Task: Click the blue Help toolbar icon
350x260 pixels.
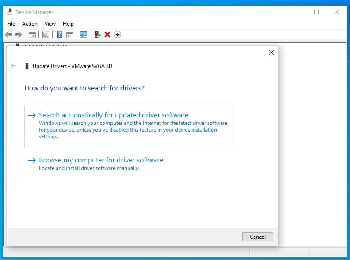Action: click(x=59, y=34)
